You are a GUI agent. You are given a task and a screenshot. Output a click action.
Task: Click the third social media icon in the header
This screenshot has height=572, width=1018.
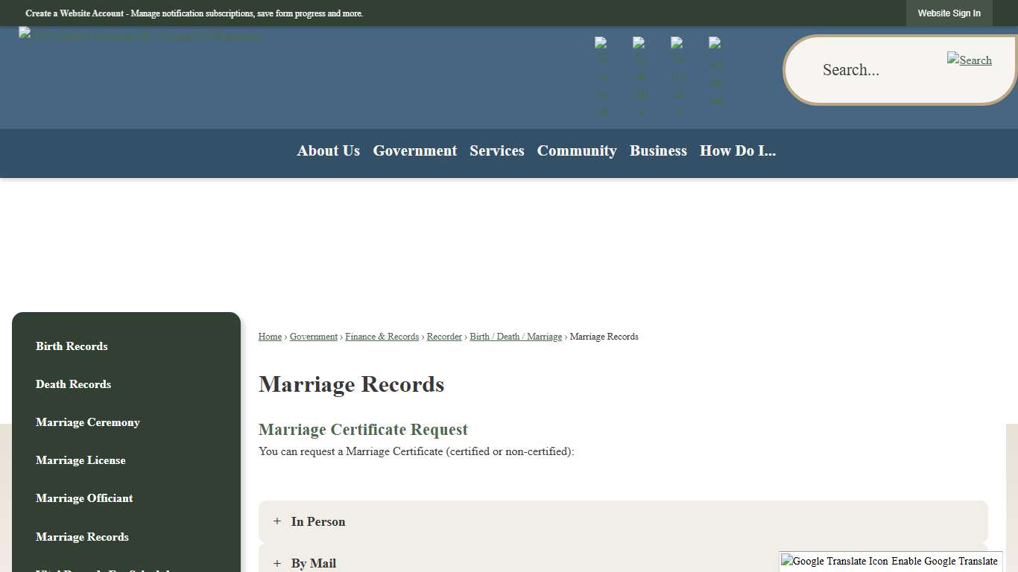678,74
